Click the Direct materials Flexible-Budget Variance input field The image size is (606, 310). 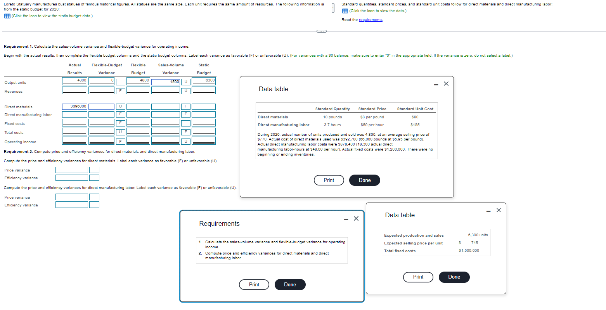[102, 106]
